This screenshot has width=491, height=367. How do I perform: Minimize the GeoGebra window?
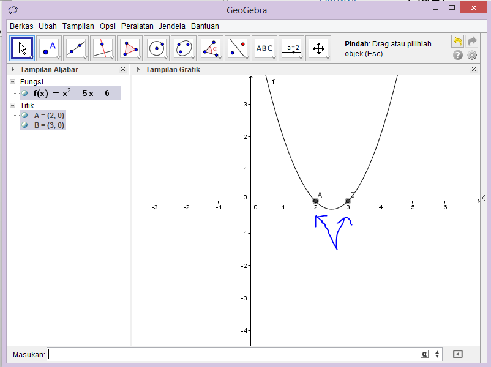click(435, 9)
